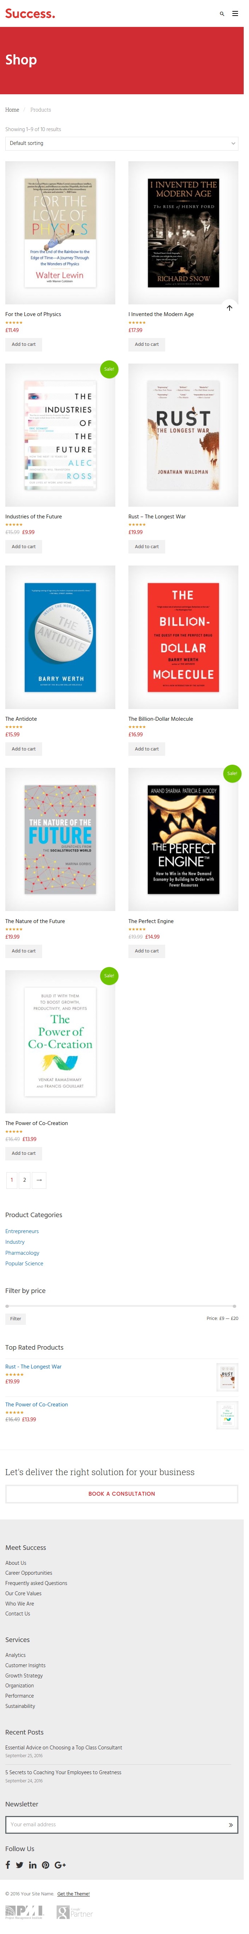
Task: Expand the Default sorting dropdown
Action: [x=122, y=143]
